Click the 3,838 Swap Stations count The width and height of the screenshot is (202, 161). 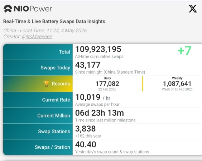(85, 129)
